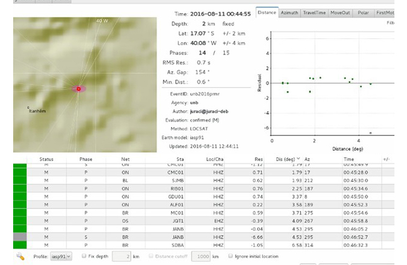The width and height of the screenshot is (407, 265).
Task: Toggle the Fix depth checkbox
Action: pyautogui.click(x=84, y=256)
